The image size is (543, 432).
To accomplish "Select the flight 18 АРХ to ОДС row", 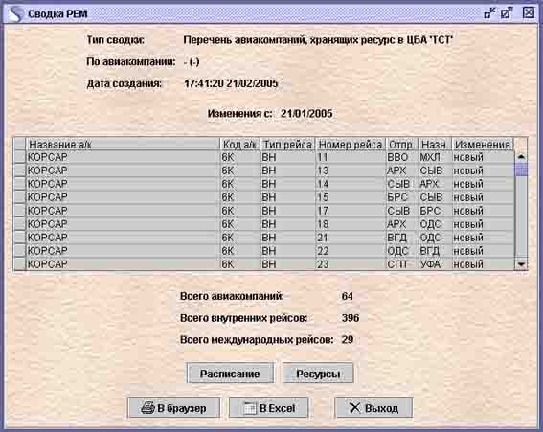I will pos(270,224).
